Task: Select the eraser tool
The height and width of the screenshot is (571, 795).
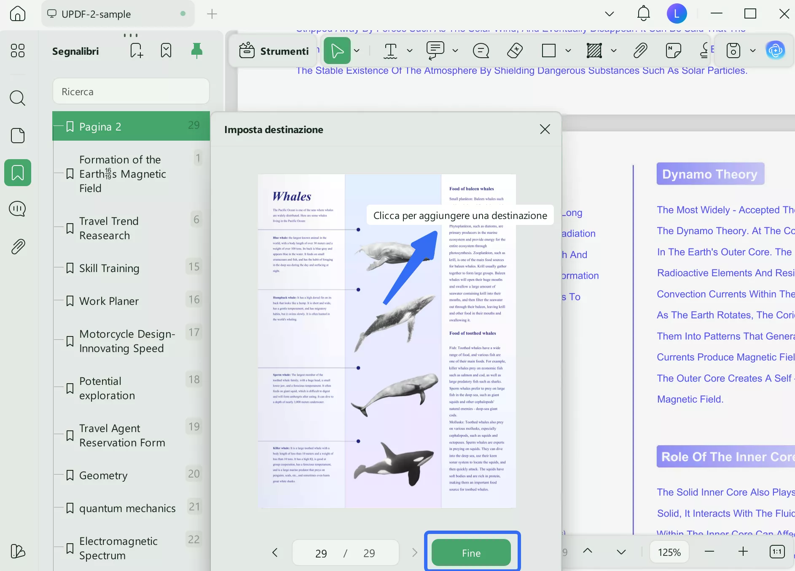Action: (515, 51)
